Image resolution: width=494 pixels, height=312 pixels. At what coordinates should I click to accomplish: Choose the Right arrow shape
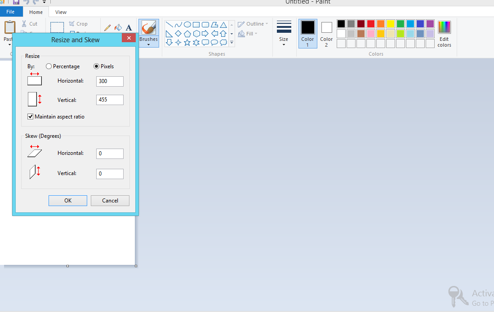[205, 33]
